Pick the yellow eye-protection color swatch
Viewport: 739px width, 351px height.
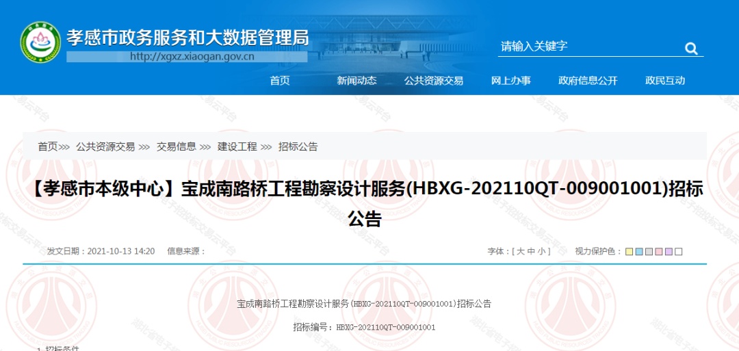pos(629,252)
